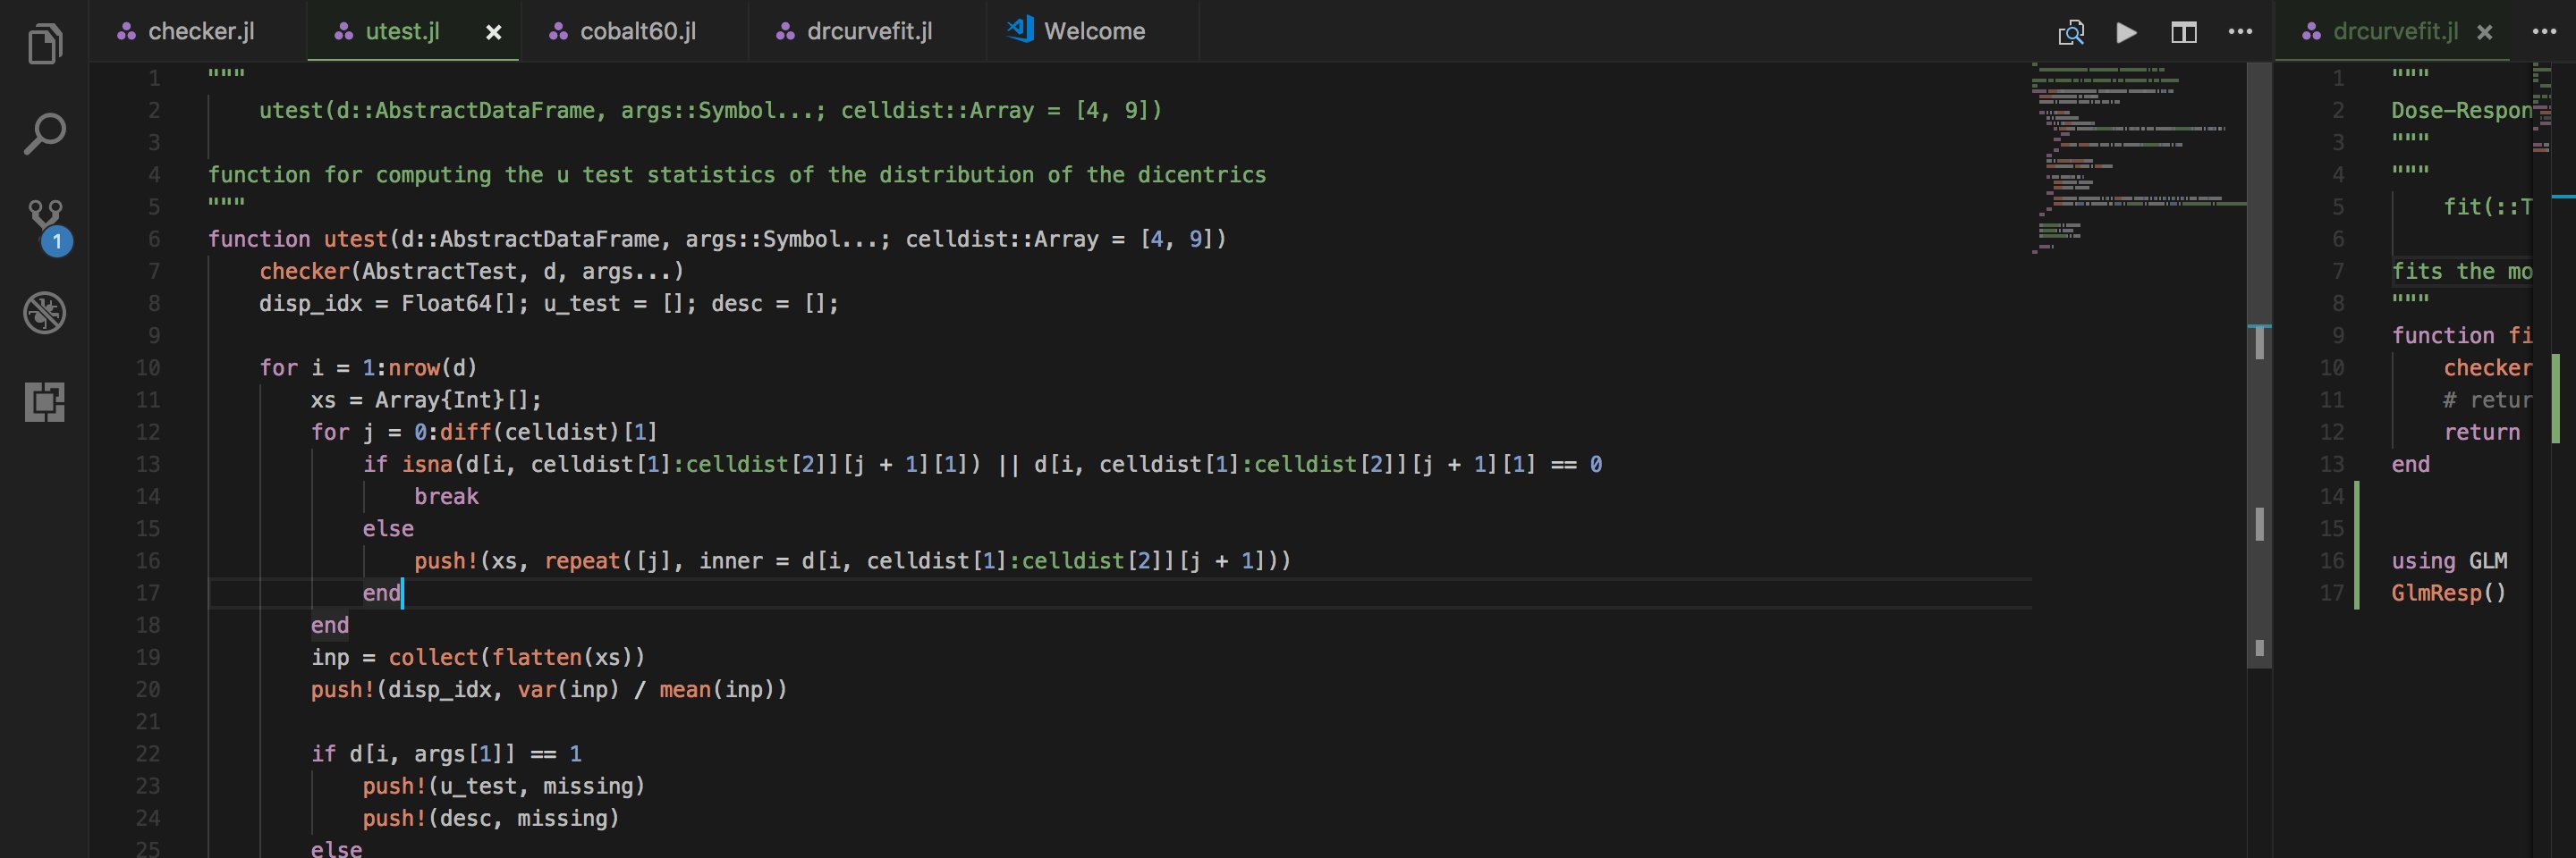Click on 'for j = 0:diff(celldist)[1]' line

point(484,432)
